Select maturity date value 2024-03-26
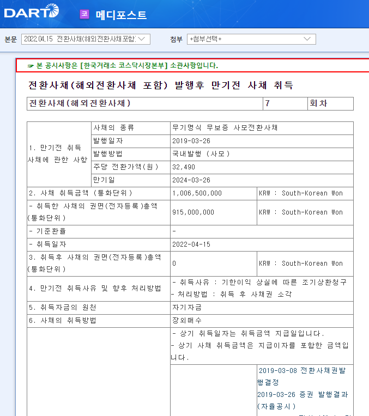369x416 pixels. [191, 180]
